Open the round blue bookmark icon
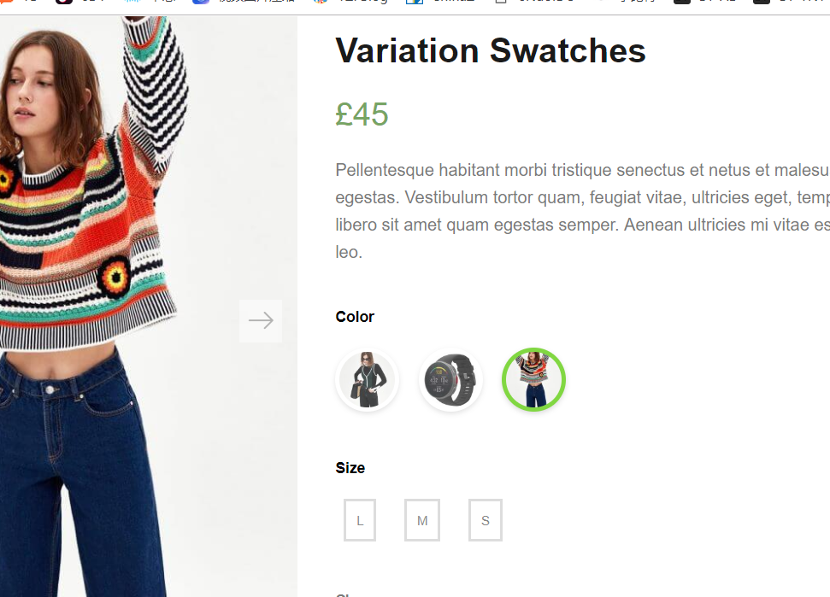The image size is (830, 597). point(201,3)
